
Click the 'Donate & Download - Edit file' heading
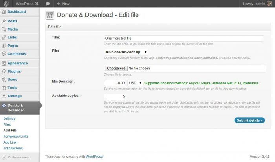[x=98, y=15]
